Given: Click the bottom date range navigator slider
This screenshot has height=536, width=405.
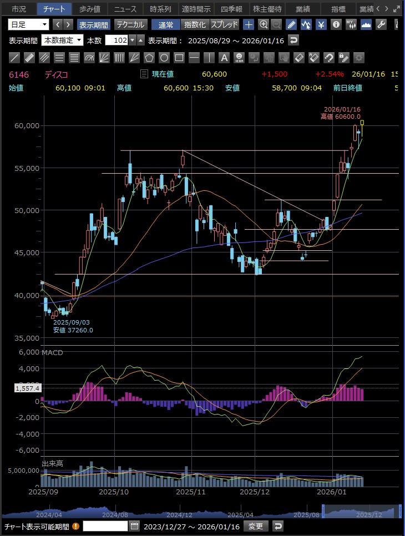Looking at the screenshot, I should point(361,510).
